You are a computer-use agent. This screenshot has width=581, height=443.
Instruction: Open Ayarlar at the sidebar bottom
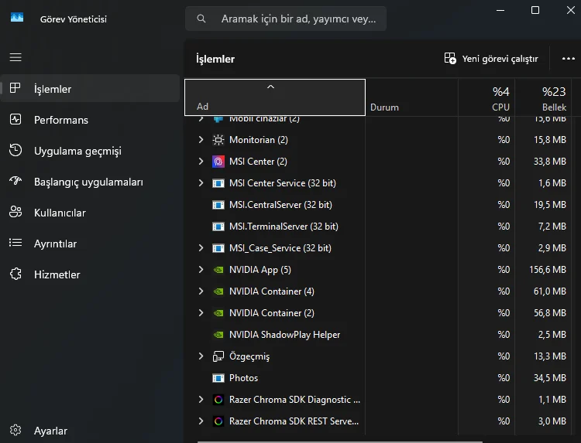(x=50, y=431)
